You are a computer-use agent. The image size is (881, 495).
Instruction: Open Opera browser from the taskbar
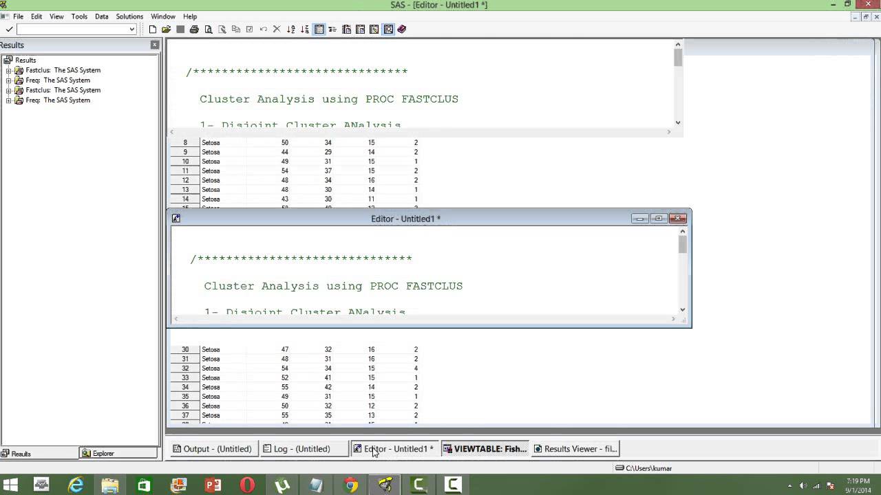coord(248,485)
